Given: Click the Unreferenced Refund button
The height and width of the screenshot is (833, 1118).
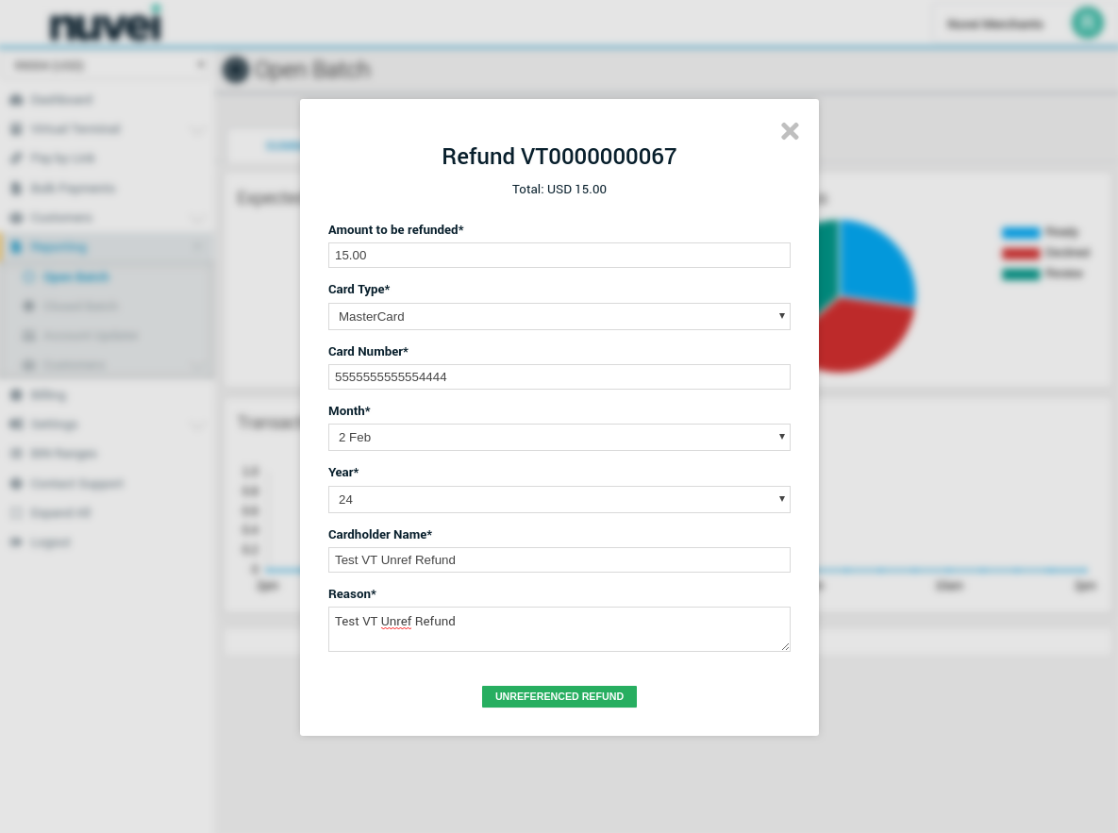Looking at the screenshot, I should point(559,696).
